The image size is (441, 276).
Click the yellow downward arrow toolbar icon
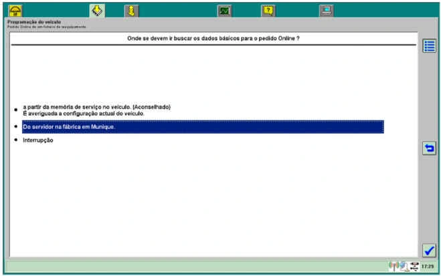[x=132, y=10]
